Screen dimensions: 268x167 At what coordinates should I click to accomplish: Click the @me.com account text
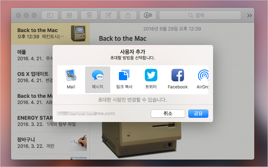104,113
